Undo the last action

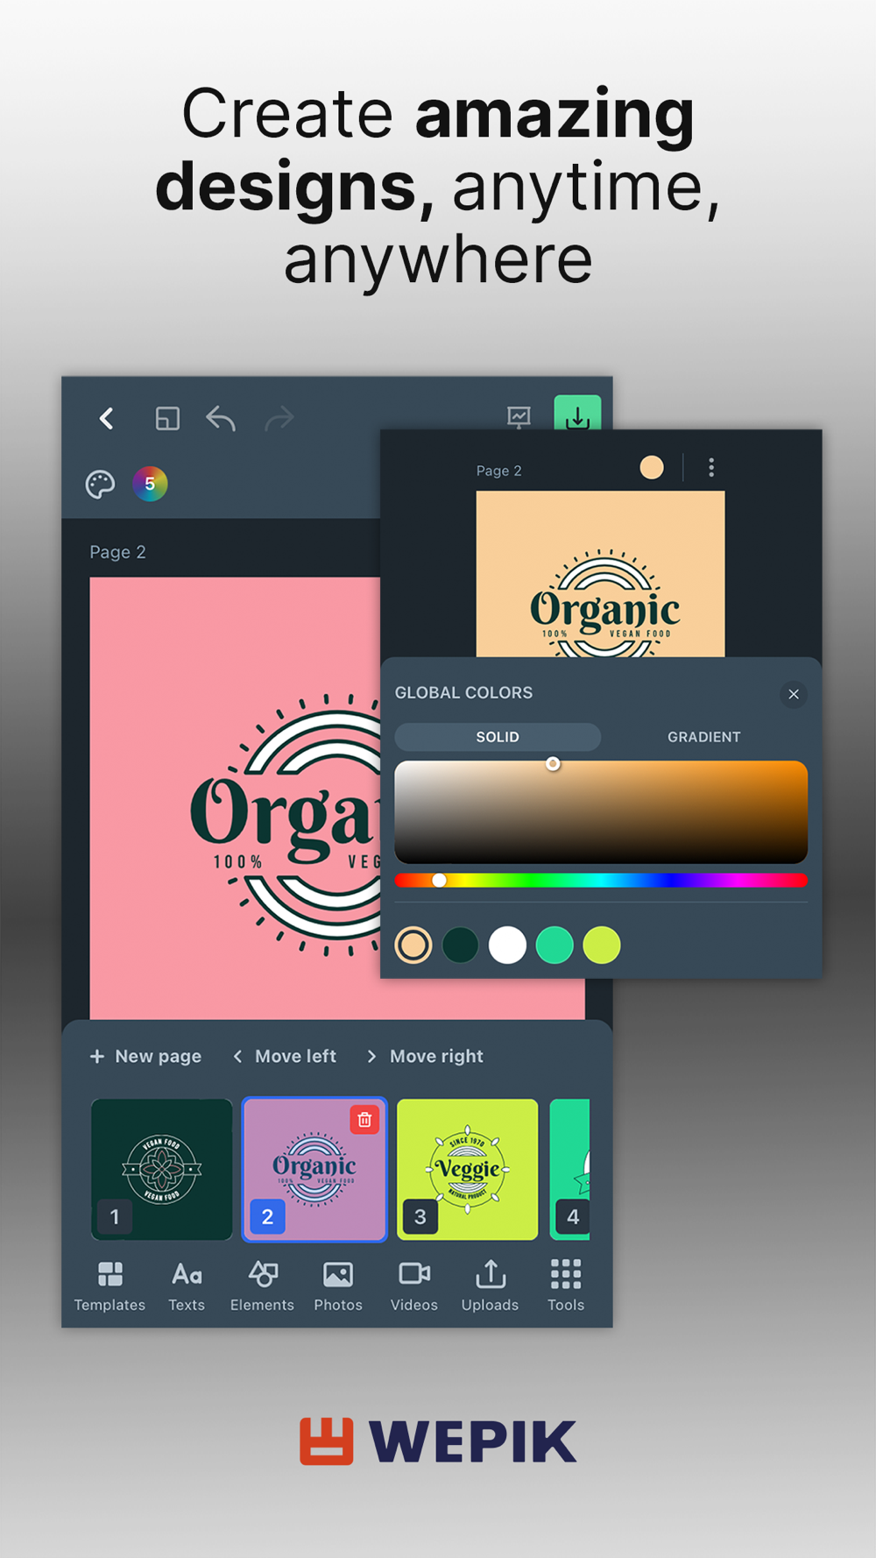coord(221,419)
